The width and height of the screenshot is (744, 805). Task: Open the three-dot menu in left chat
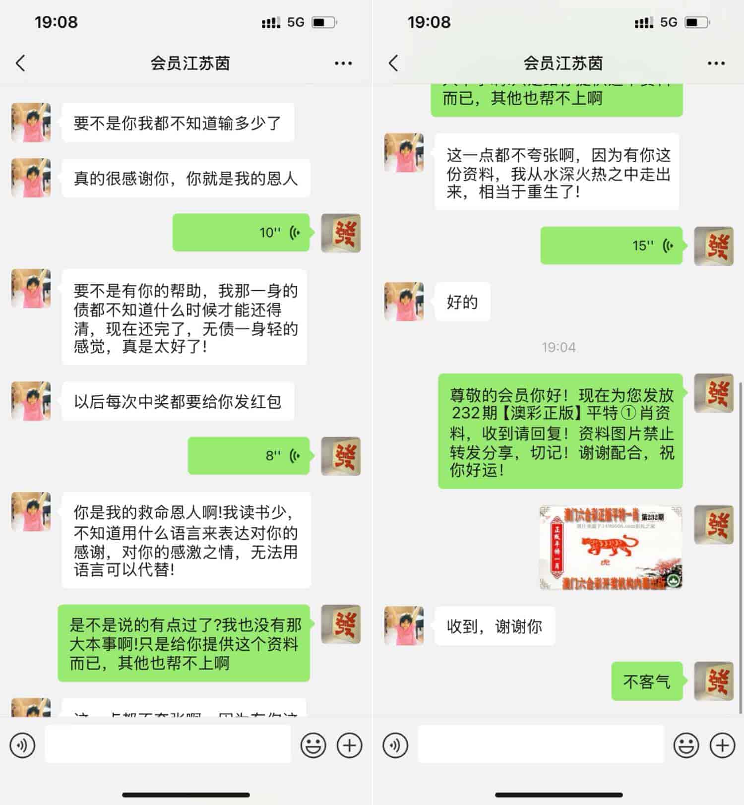click(343, 63)
